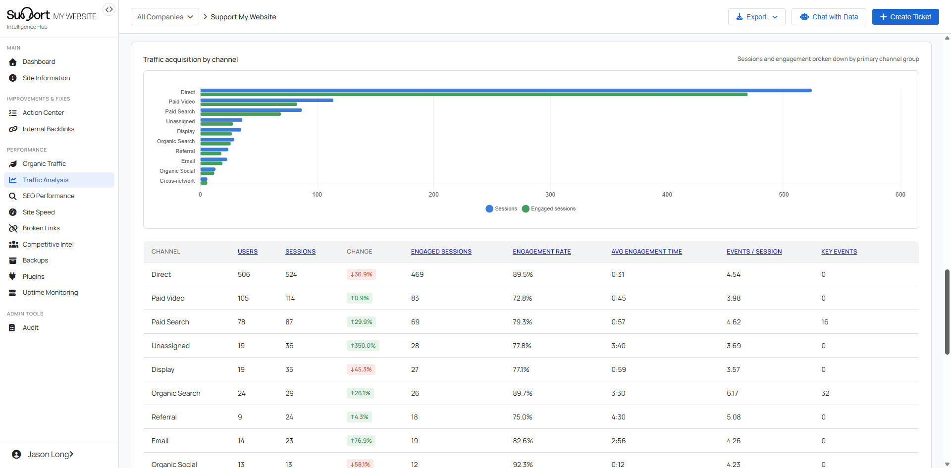The width and height of the screenshot is (951, 468).
Task: Click the Traffic Analysis chart icon
Action: point(13,180)
